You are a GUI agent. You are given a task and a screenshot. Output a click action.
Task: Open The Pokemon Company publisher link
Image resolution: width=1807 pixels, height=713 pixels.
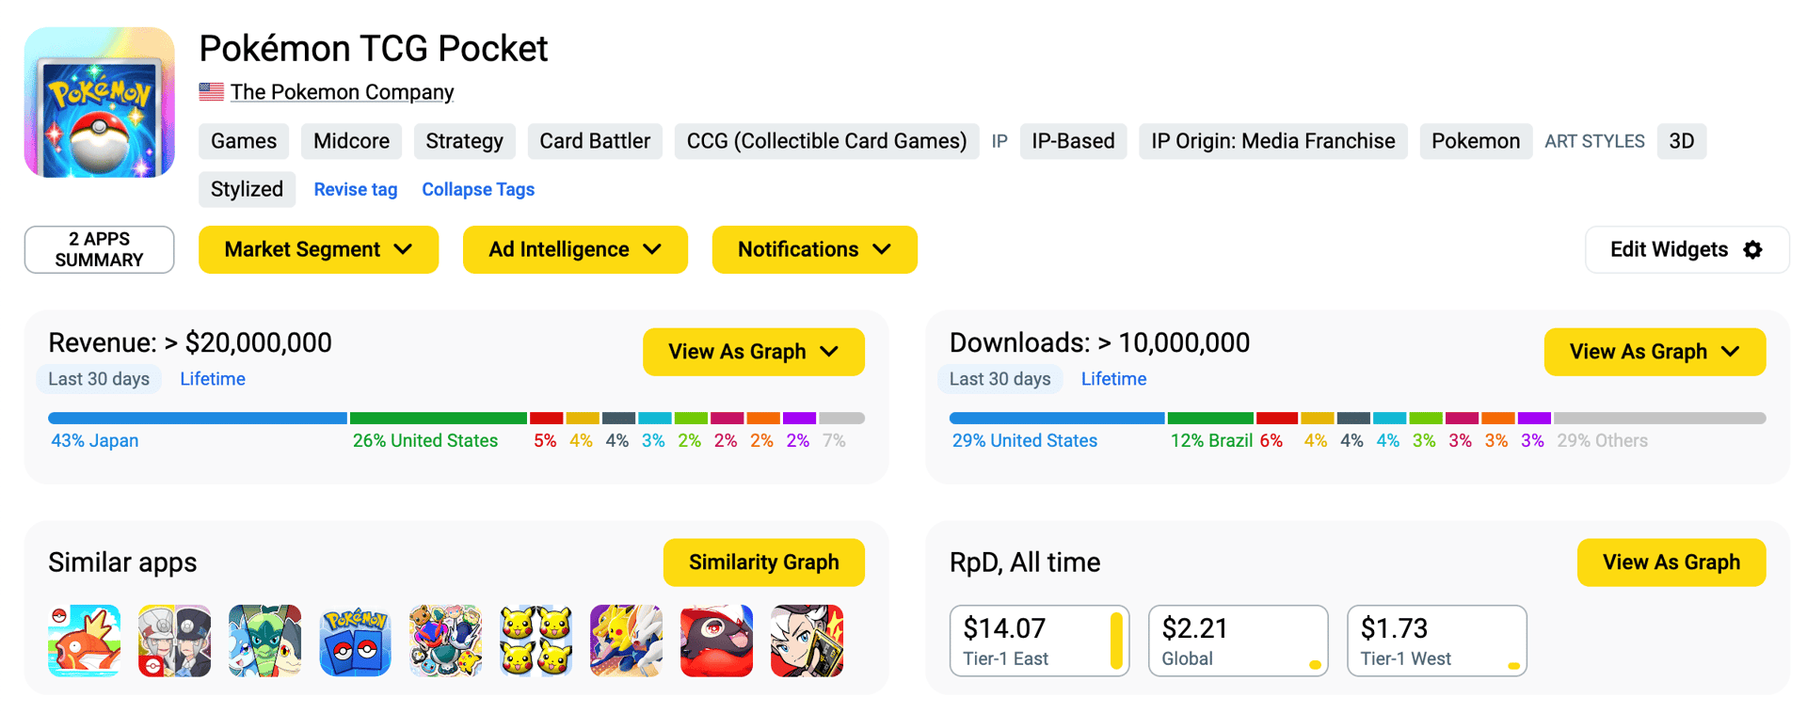(342, 92)
